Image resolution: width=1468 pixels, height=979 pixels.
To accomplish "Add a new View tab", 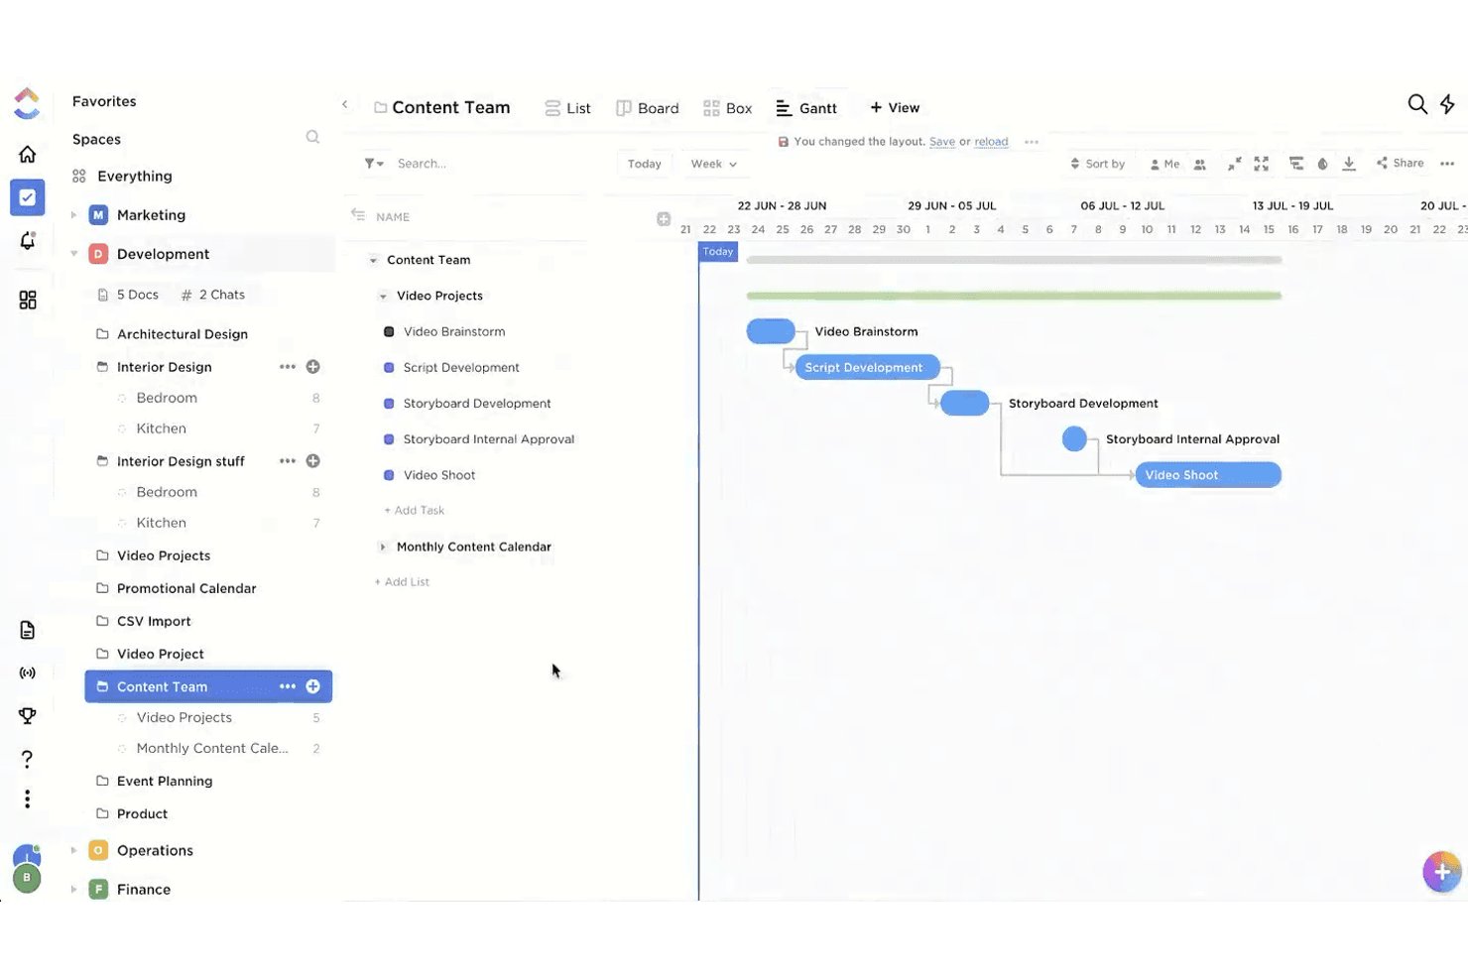I will click(x=895, y=107).
